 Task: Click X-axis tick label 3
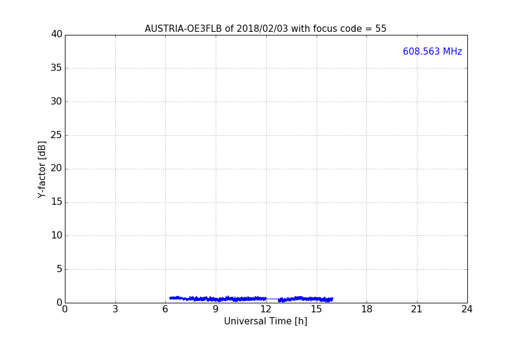tap(115, 309)
